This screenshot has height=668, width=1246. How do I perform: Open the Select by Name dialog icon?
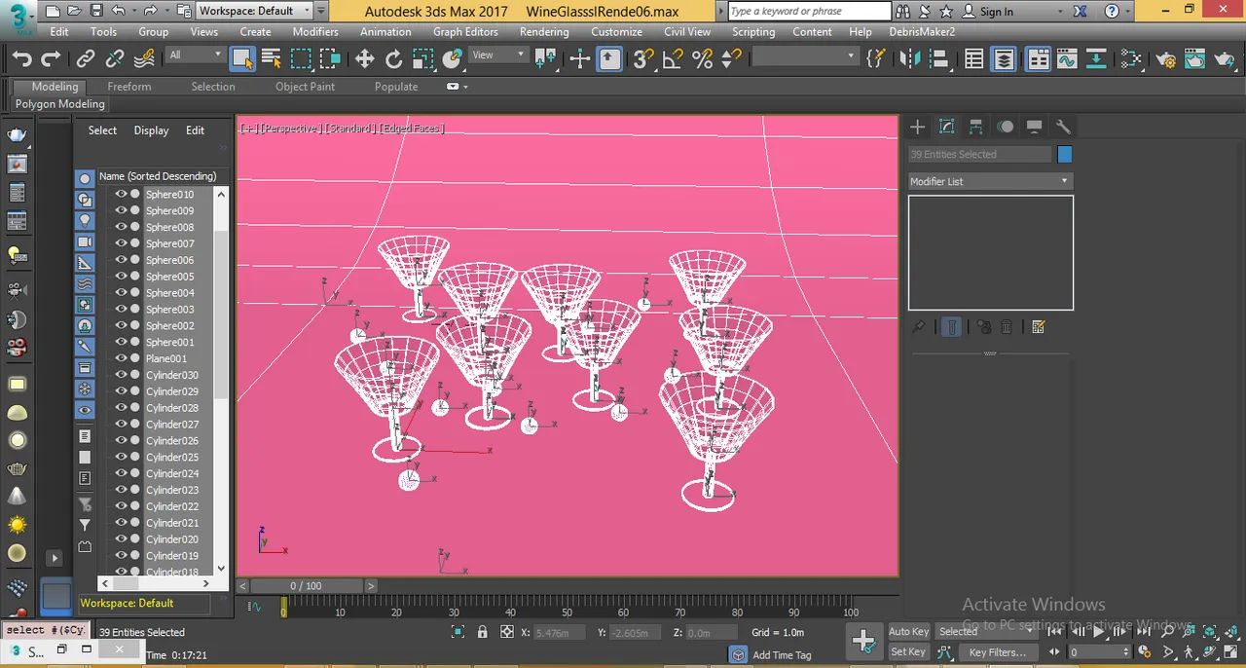pyautogui.click(x=272, y=58)
